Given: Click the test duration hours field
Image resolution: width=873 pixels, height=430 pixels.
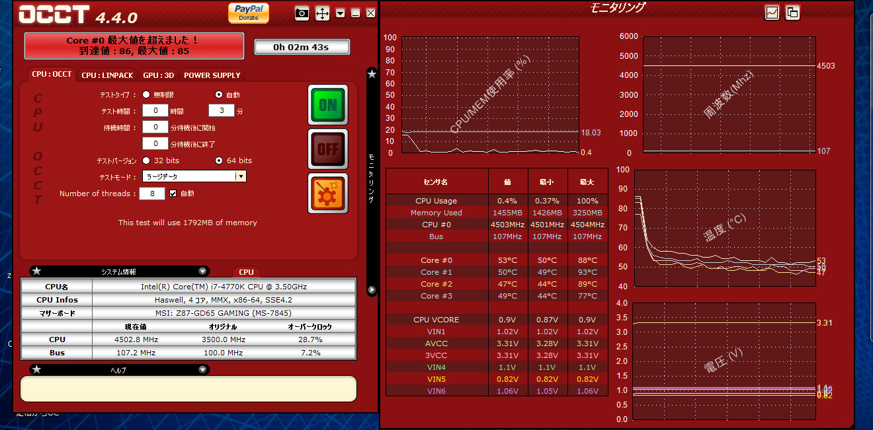Looking at the screenshot, I should [x=155, y=111].
